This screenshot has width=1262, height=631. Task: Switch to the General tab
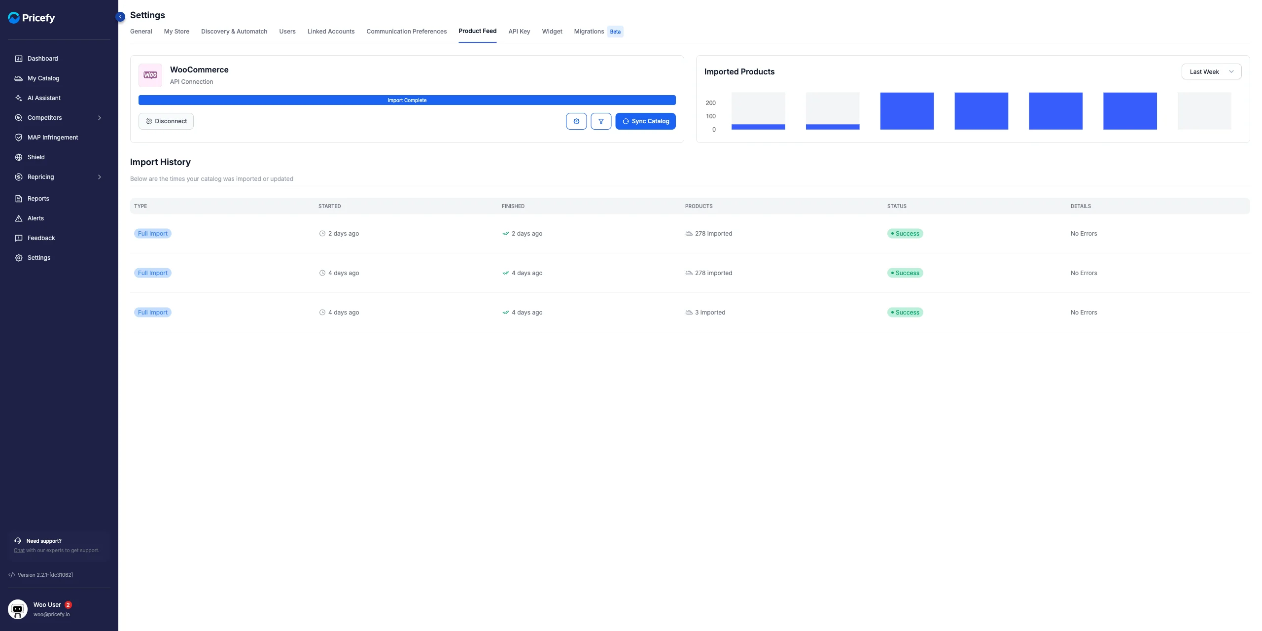[141, 32]
